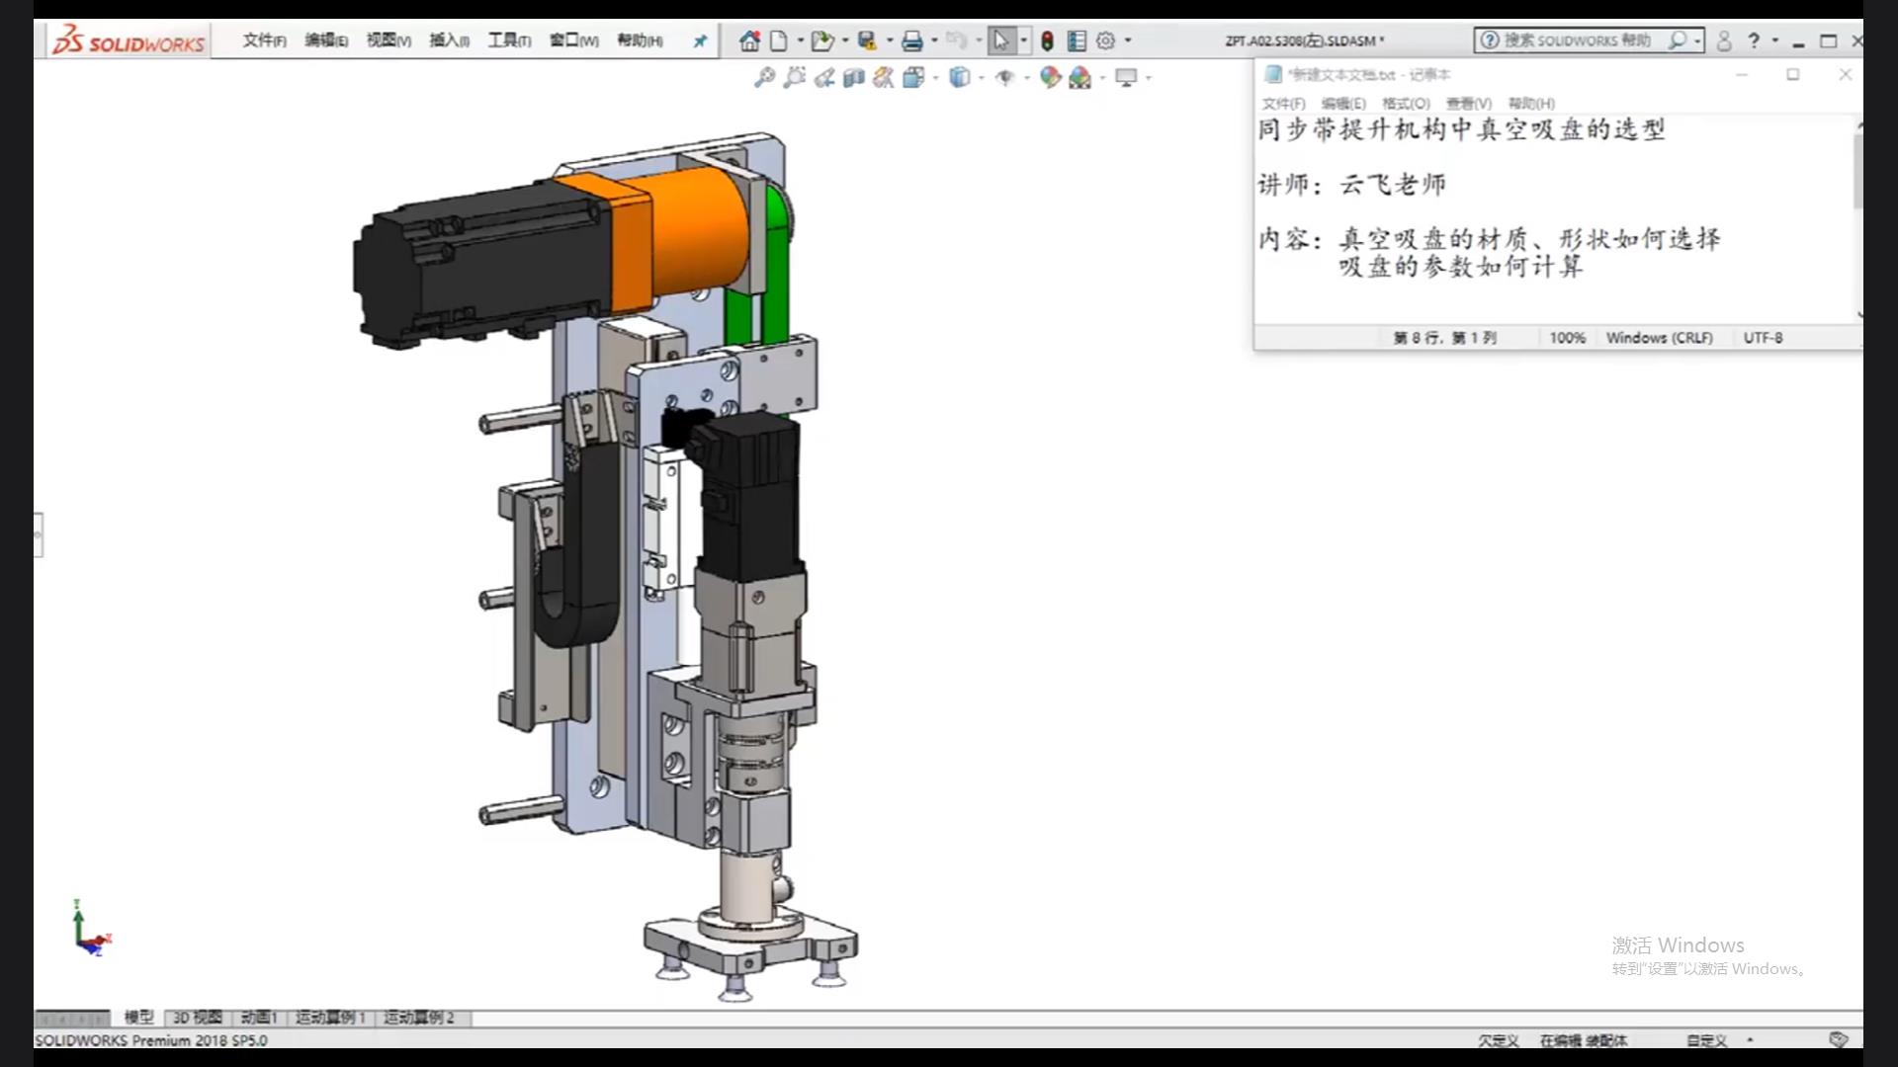Click the Edit Appearance color sphere icon
The width and height of the screenshot is (1898, 1067).
1050,77
